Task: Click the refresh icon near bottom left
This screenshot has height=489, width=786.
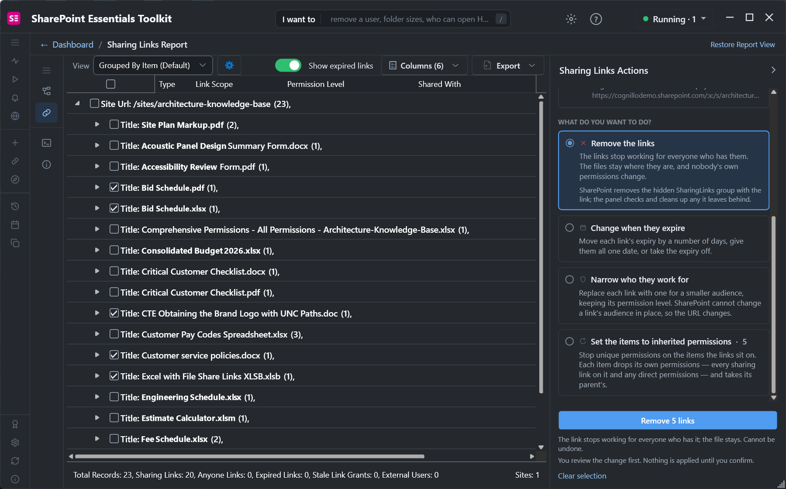Action: click(x=15, y=461)
